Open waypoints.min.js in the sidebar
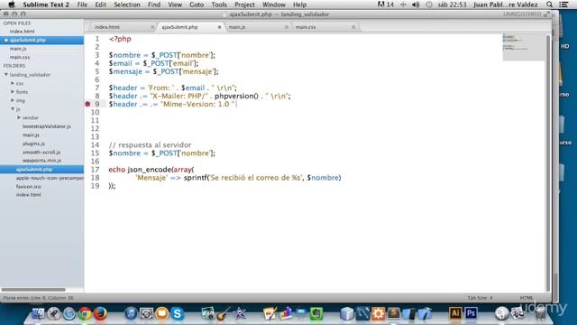This screenshot has width=577, height=325. [41, 161]
